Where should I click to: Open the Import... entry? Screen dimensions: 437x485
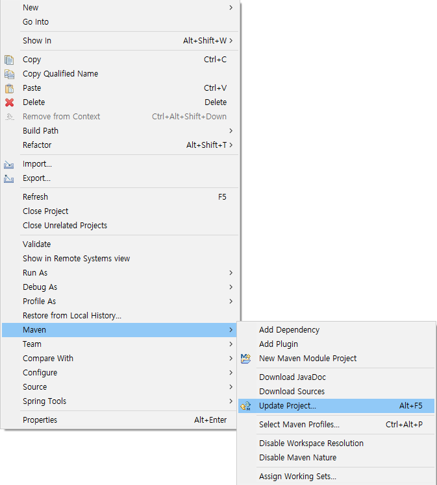[x=120, y=164]
